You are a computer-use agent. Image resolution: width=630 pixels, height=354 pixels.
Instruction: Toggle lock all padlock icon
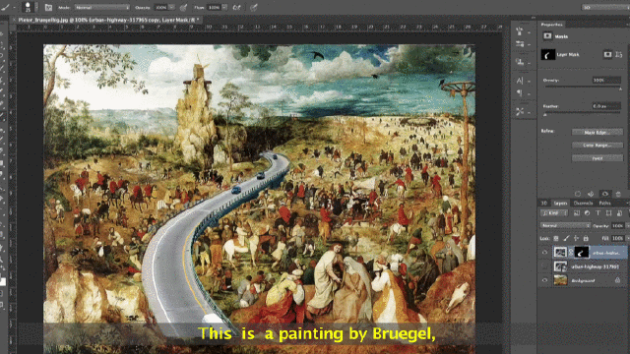[x=586, y=238]
